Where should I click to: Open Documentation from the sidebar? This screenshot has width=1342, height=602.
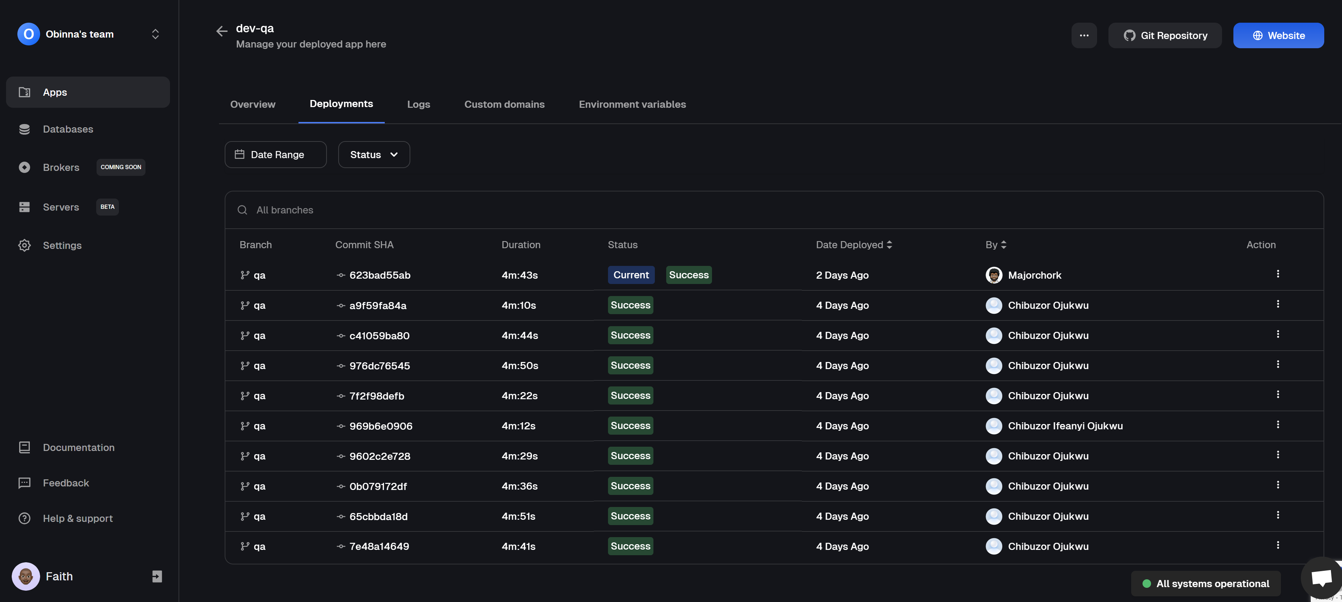[78, 447]
